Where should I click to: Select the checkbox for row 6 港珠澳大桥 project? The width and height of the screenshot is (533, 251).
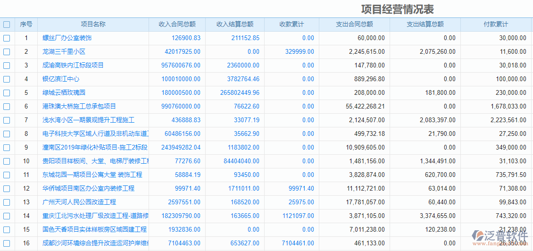[7, 107]
